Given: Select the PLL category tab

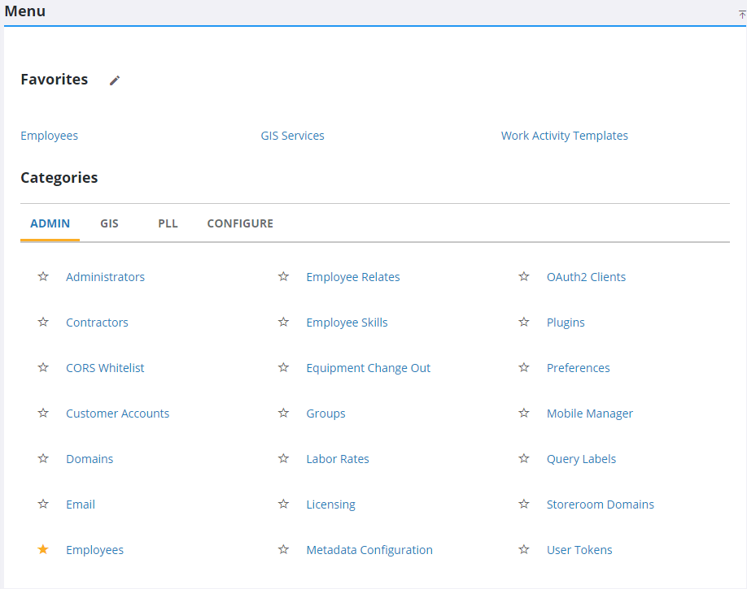Looking at the screenshot, I should pyautogui.click(x=168, y=223).
